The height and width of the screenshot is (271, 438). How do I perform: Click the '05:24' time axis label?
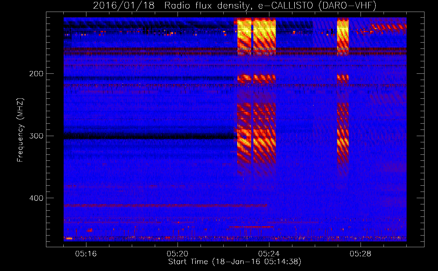pos(269,254)
